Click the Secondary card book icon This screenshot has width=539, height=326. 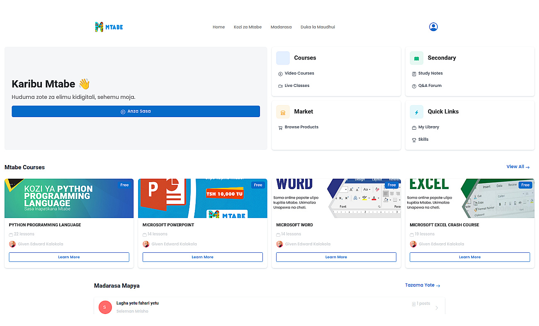(x=416, y=58)
